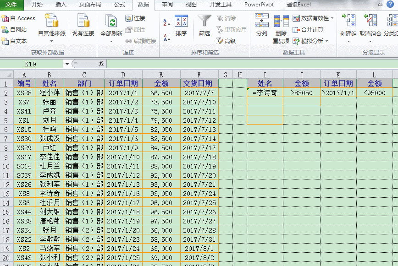398x266 pixels.
Task: Click 创建组 group icon
Action: coord(348,21)
